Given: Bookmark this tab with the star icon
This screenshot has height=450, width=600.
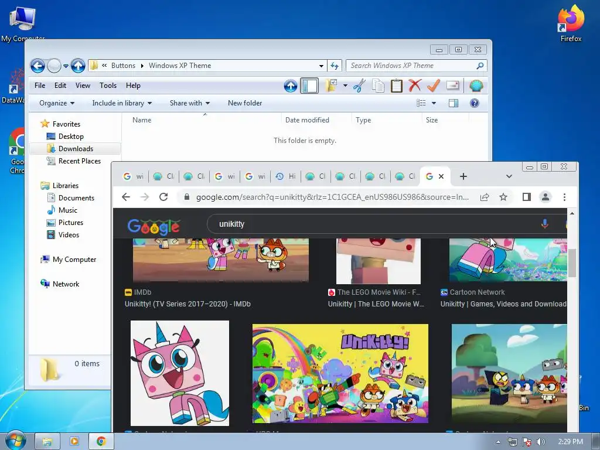Looking at the screenshot, I should [x=503, y=197].
